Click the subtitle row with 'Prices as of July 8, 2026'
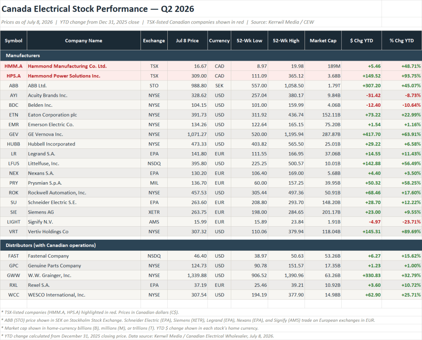422x340 pixels. [191, 22]
